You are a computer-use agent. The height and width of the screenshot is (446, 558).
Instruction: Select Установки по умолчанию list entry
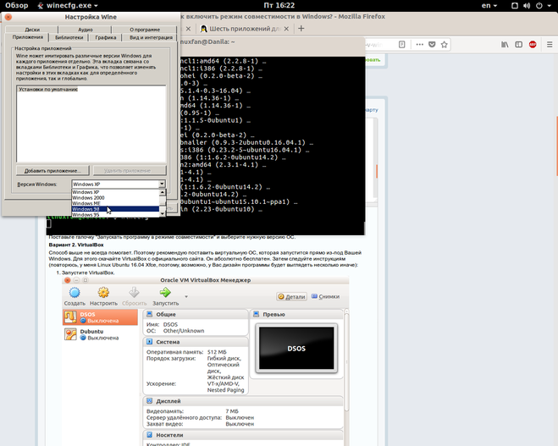click(x=48, y=90)
